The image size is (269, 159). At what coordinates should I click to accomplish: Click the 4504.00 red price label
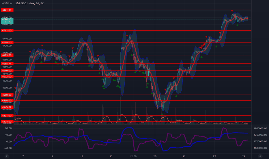(x=7, y=122)
